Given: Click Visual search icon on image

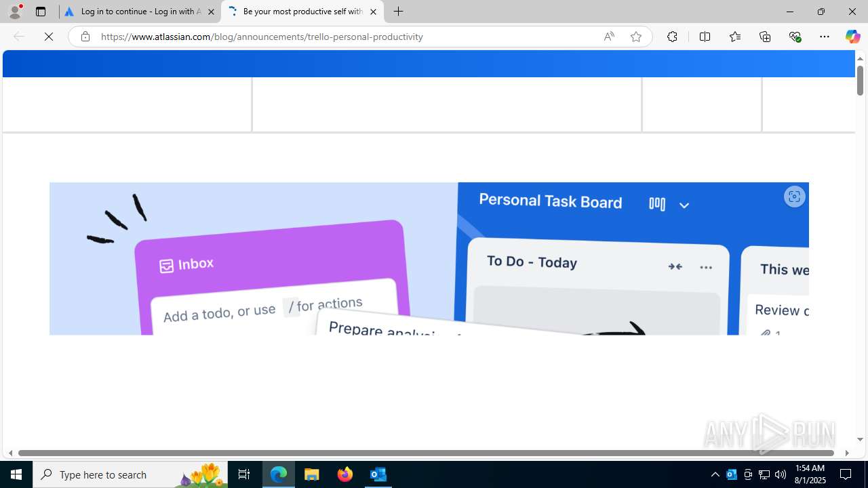Looking at the screenshot, I should (x=794, y=197).
